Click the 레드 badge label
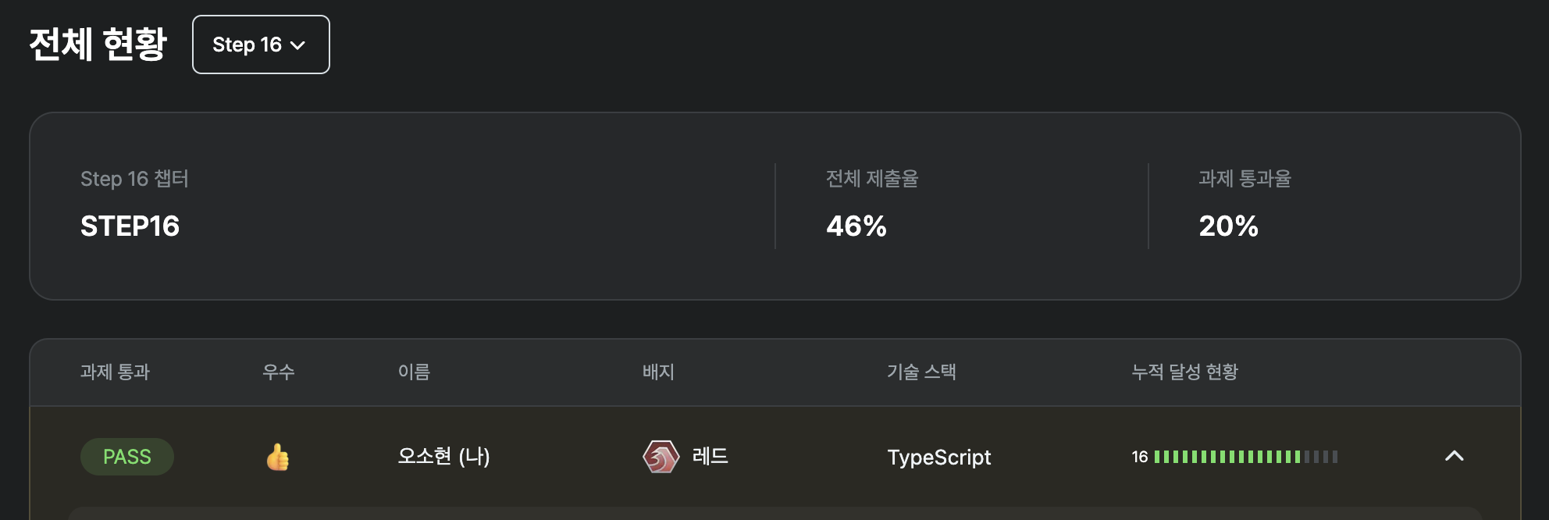This screenshot has height=520, width=1549. coord(710,456)
